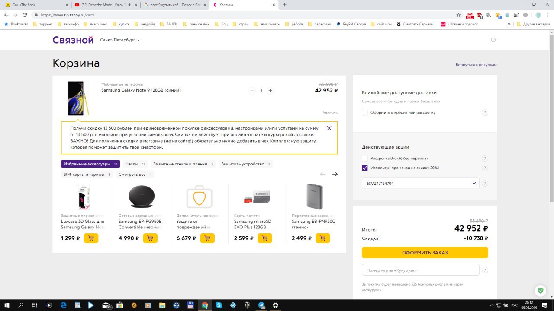Add Luxcase 3D Glass to cart
Image resolution: width=554 pixels, height=311 pixels.
91,238
